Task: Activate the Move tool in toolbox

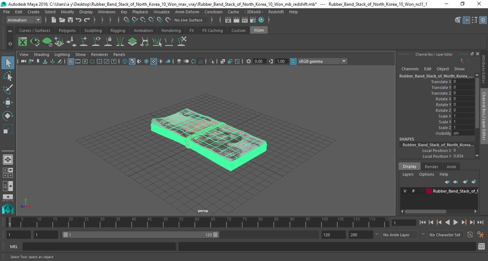Action: (x=8, y=103)
